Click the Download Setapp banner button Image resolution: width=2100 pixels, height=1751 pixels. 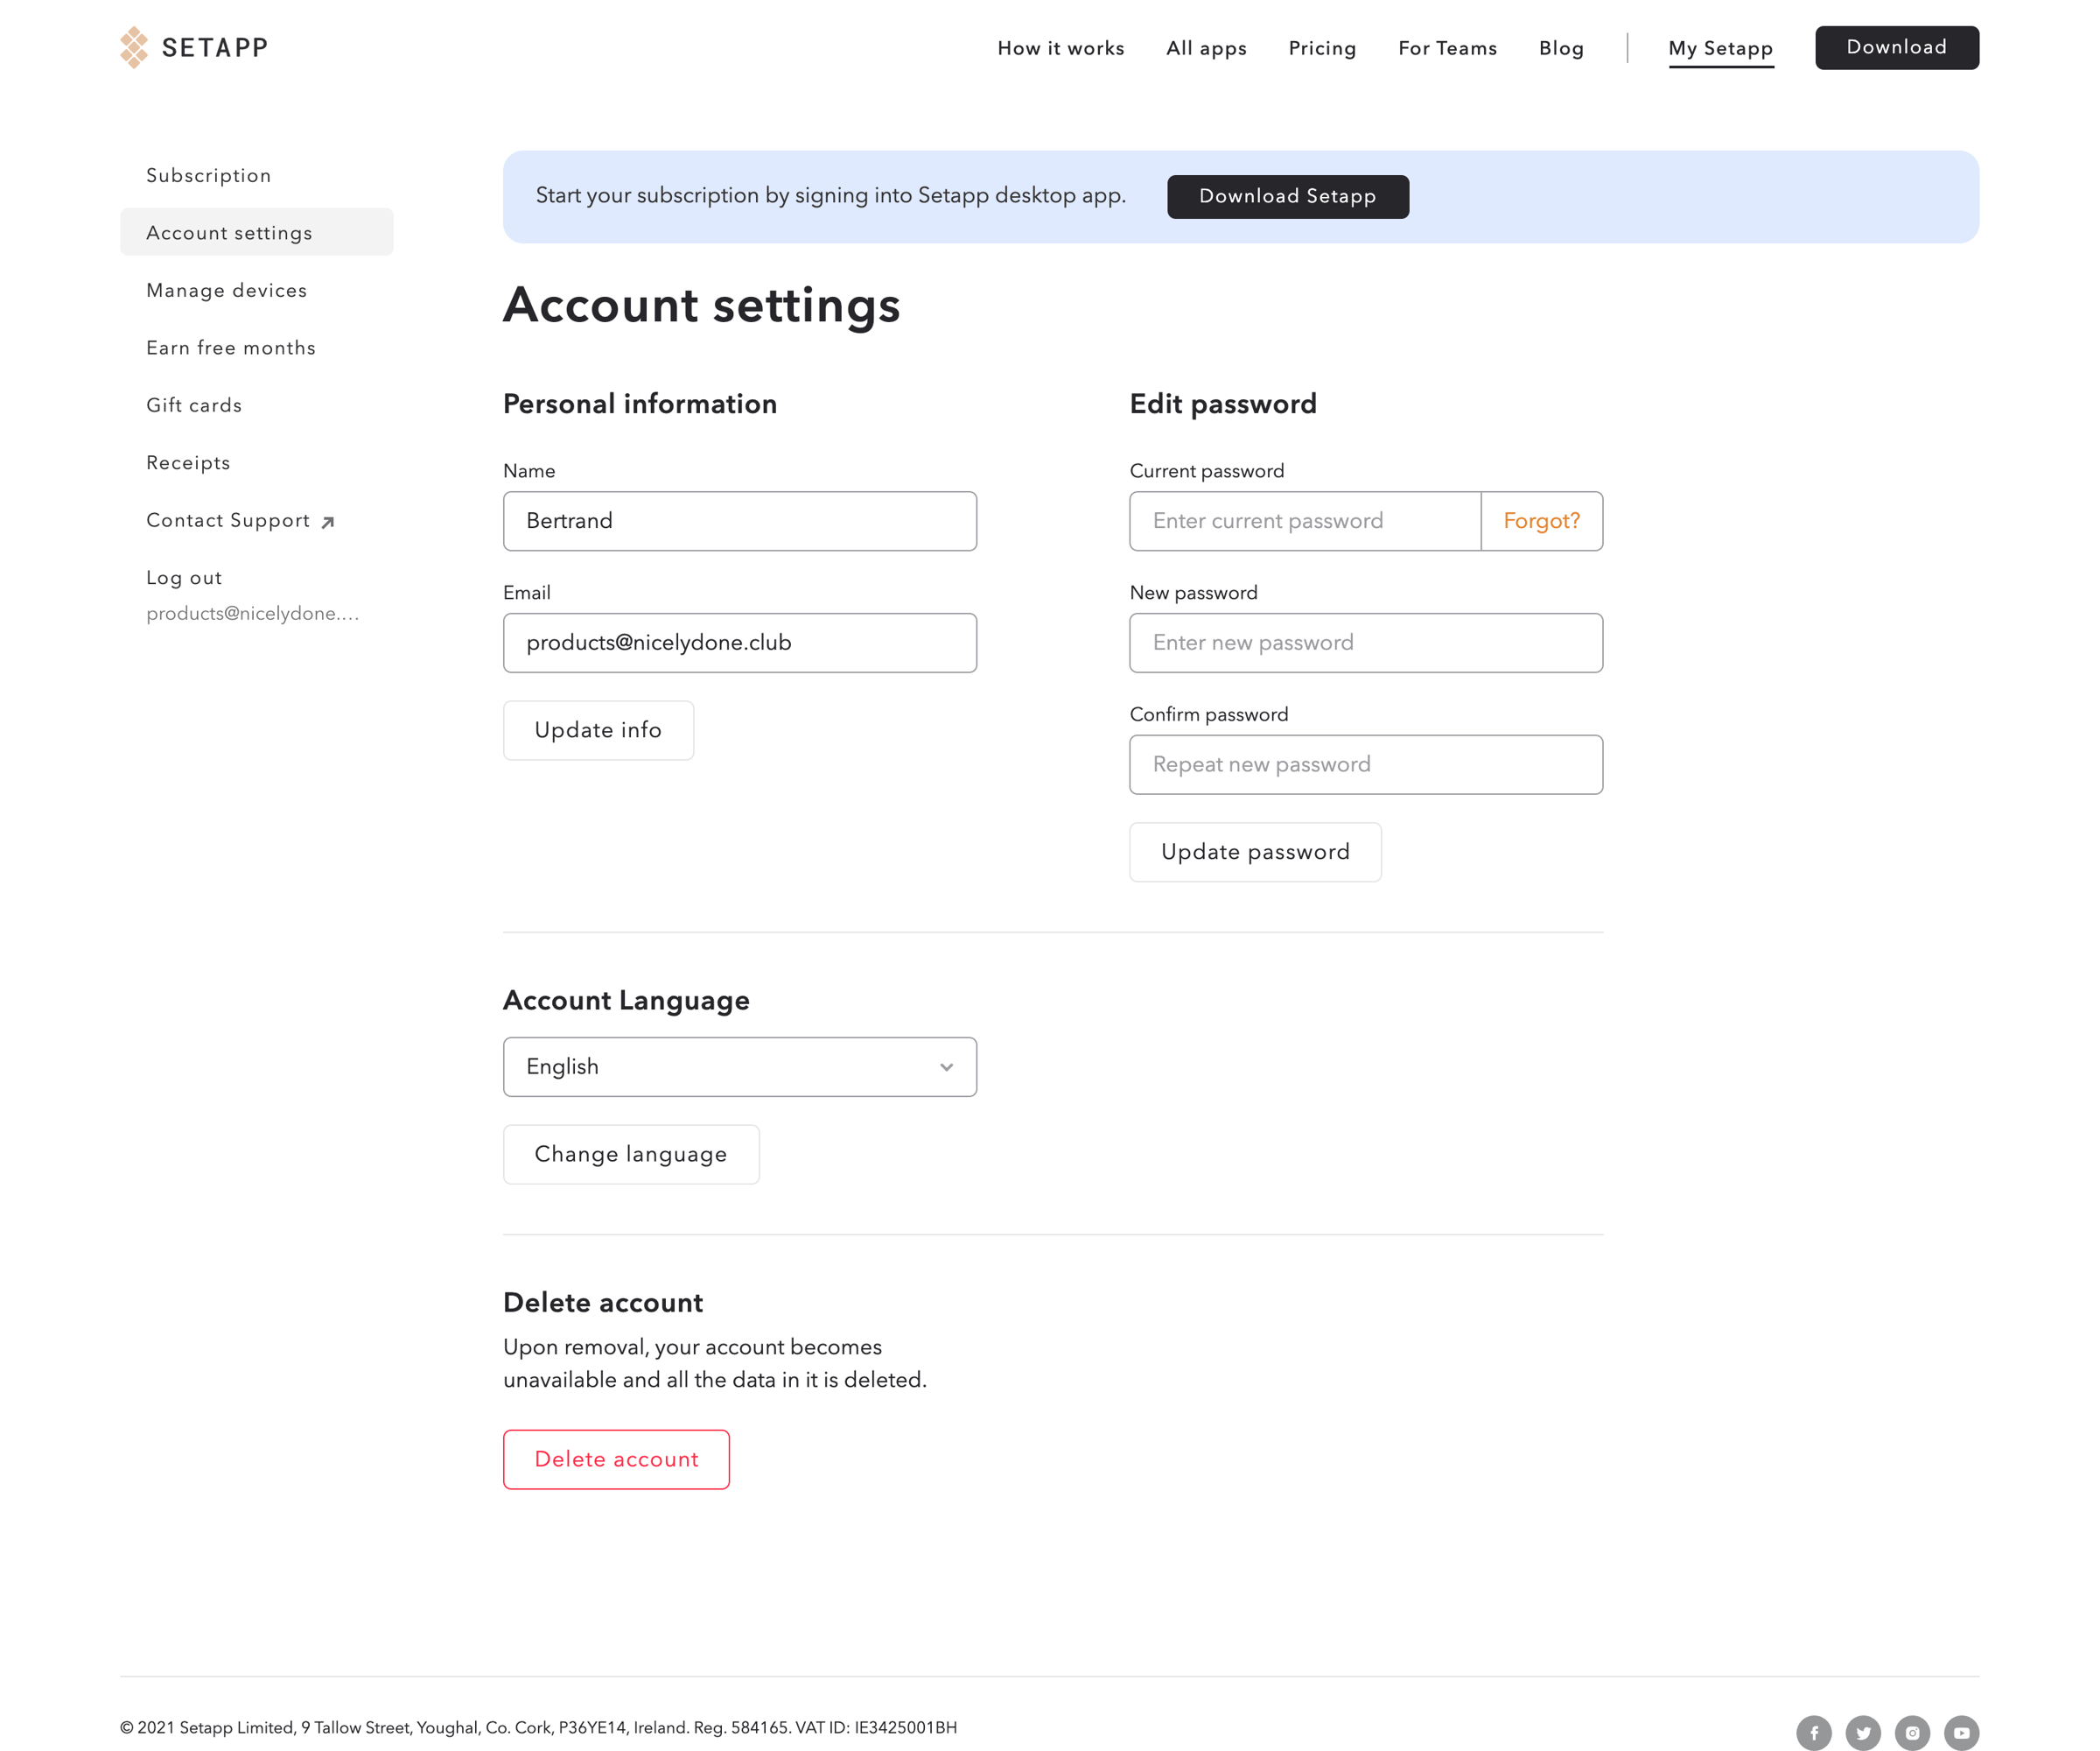pyautogui.click(x=1288, y=196)
